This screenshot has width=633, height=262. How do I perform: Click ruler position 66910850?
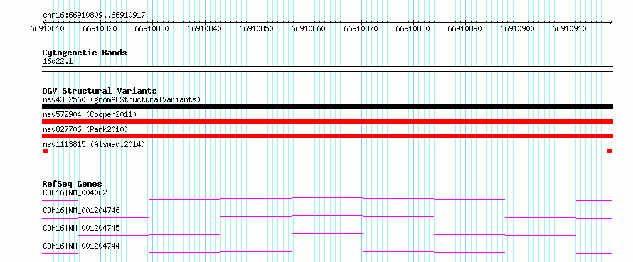[256, 28]
